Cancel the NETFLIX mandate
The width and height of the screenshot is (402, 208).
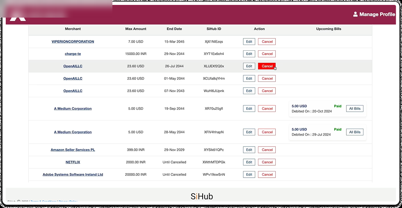point(267,162)
